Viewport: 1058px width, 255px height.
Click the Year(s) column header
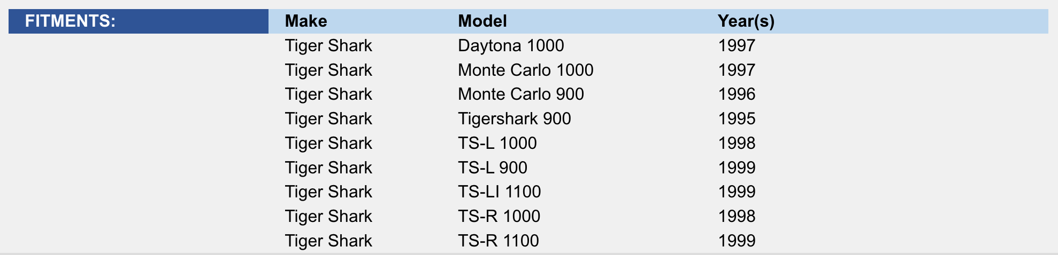pos(746,21)
